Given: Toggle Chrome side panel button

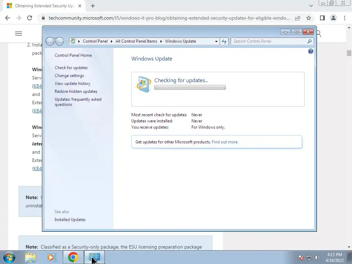Looking at the screenshot, I should point(322,18).
